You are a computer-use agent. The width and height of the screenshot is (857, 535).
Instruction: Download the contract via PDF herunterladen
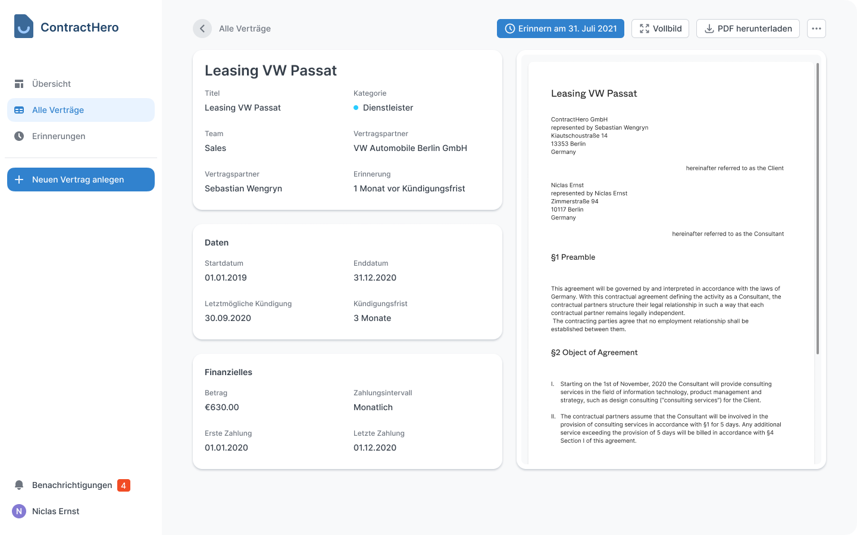tap(748, 29)
